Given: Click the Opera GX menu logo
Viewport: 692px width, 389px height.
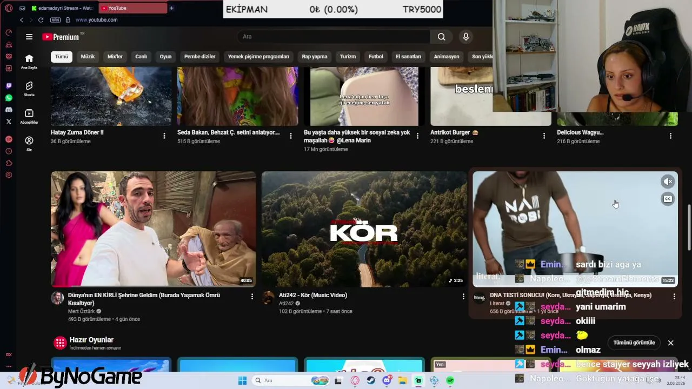Looking at the screenshot, I should (x=9, y=8).
